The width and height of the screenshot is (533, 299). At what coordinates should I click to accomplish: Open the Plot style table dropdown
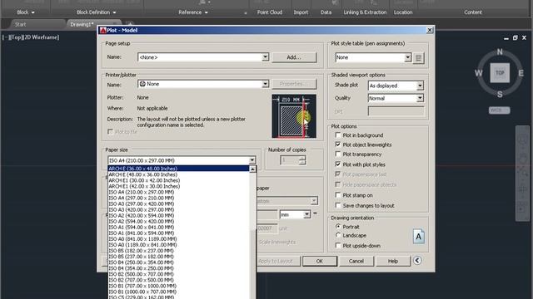(408, 57)
